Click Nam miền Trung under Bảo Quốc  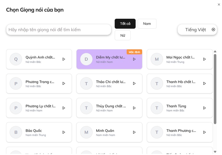(36, 135)
